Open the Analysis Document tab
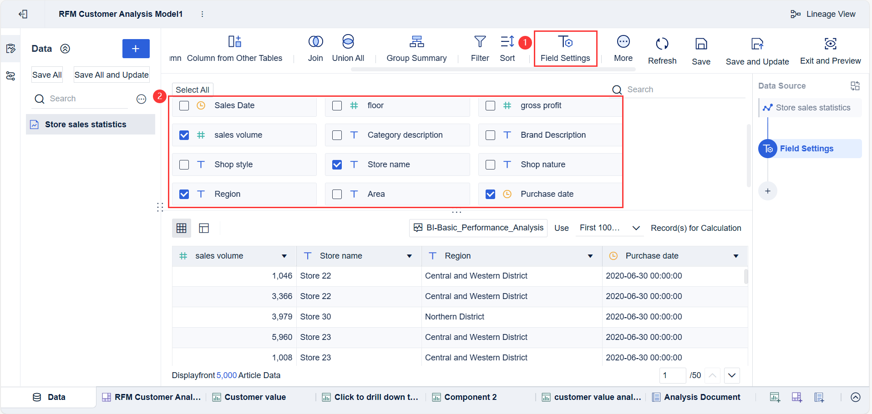This screenshot has width=872, height=414. click(x=701, y=397)
